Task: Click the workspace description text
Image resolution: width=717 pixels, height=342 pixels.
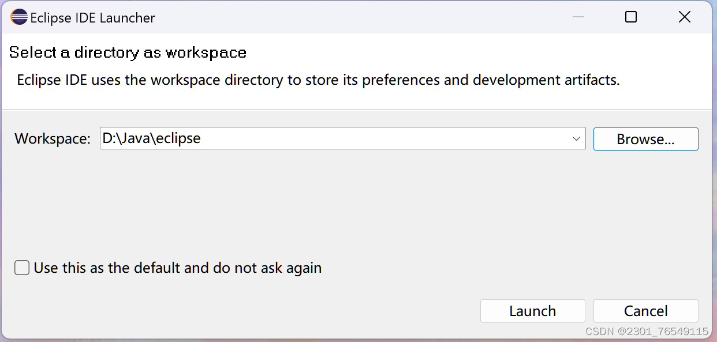Action: tap(318, 80)
